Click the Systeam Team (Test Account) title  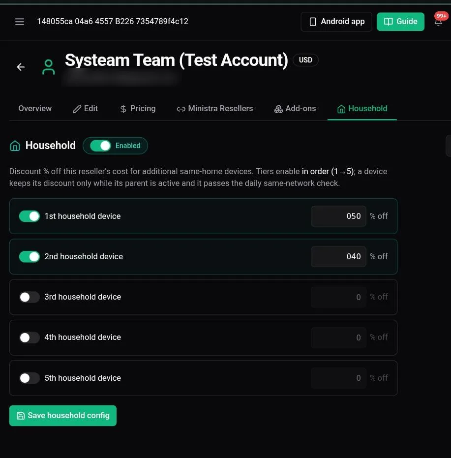pos(176,60)
